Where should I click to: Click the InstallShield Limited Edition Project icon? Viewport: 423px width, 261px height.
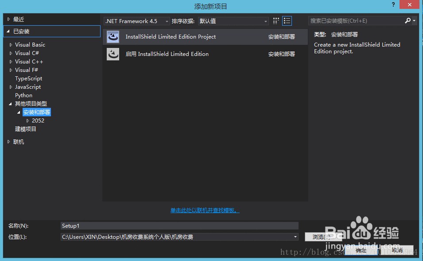click(x=113, y=36)
